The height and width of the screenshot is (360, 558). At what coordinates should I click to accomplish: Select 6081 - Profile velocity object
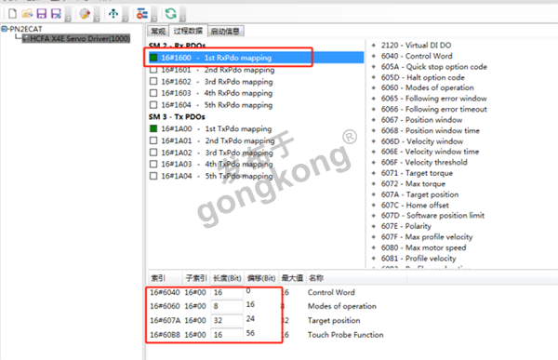pyautogui.click(x=418, y=259)
